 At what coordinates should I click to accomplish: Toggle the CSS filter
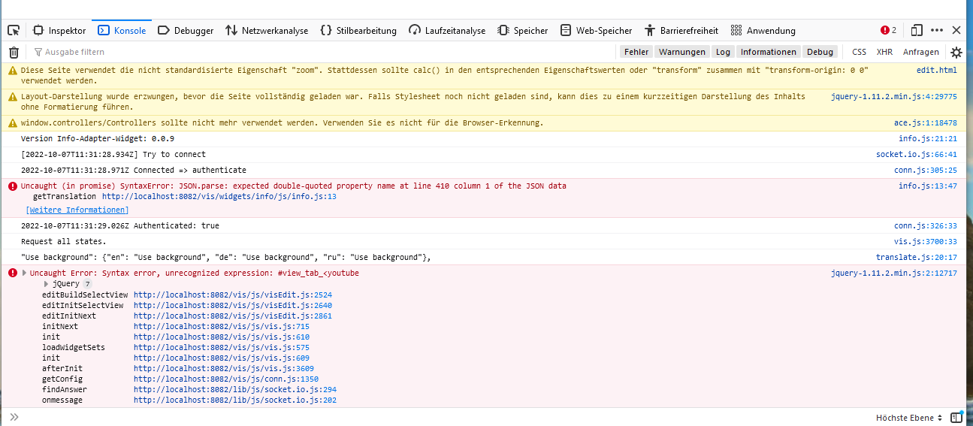(859, 52)
